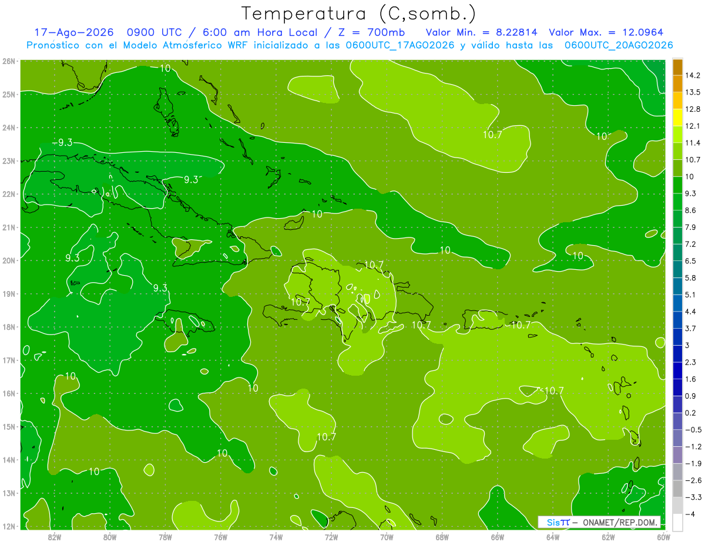Click the legend value "11.4"

coord(693,143)
